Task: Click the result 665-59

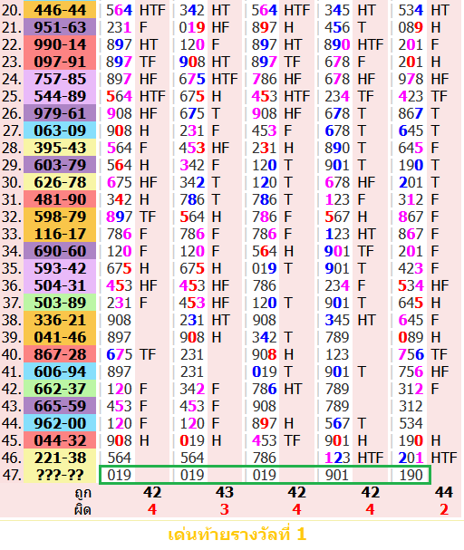Action: tap(60, 406)
